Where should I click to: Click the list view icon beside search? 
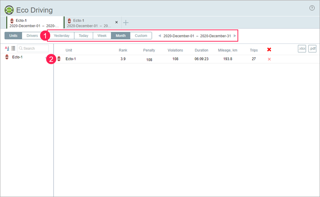(13, 48)
